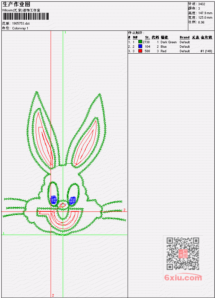Click the stitch count '588' cell
The width and height of the screenshot is (215, 298).
(147, 51)
